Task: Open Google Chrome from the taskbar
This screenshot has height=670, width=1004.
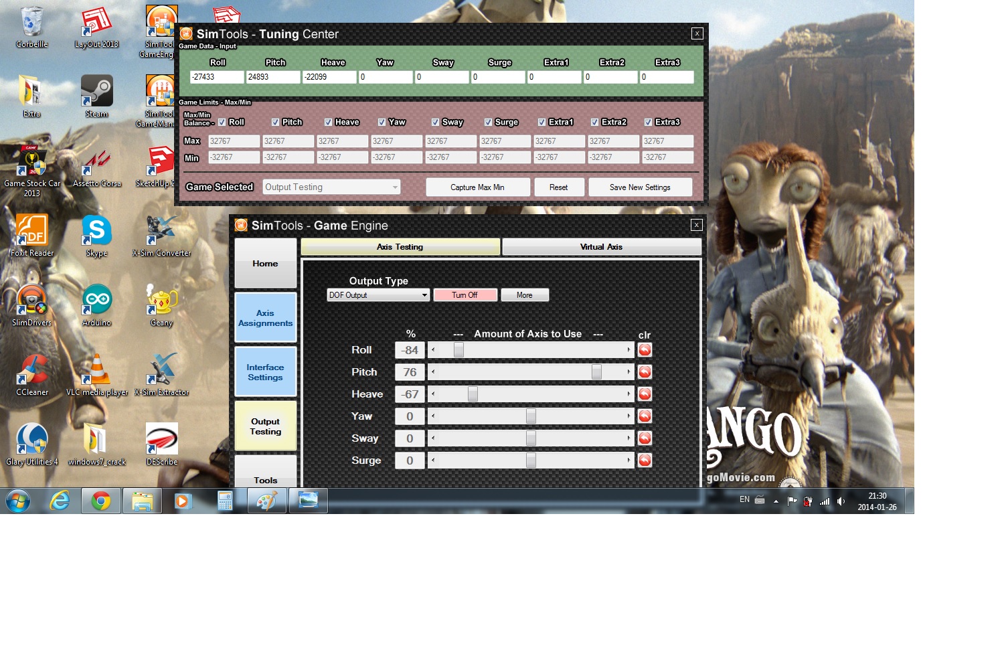Action: pos(101,501)
